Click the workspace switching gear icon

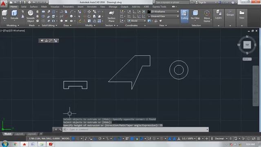199,139
